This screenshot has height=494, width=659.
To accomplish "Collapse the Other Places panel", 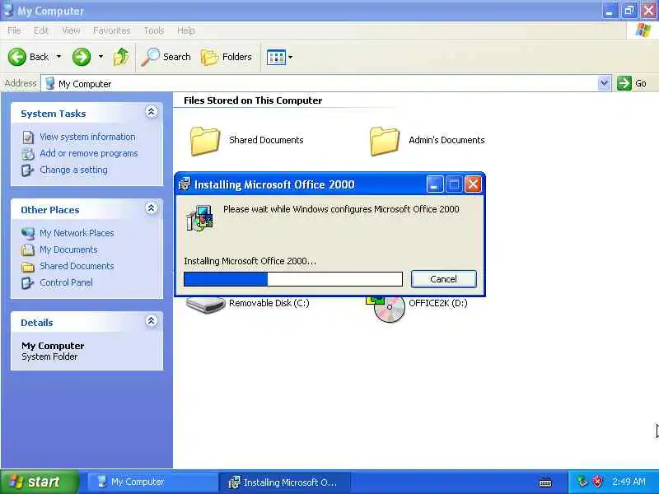I will (x=152, y=208).
